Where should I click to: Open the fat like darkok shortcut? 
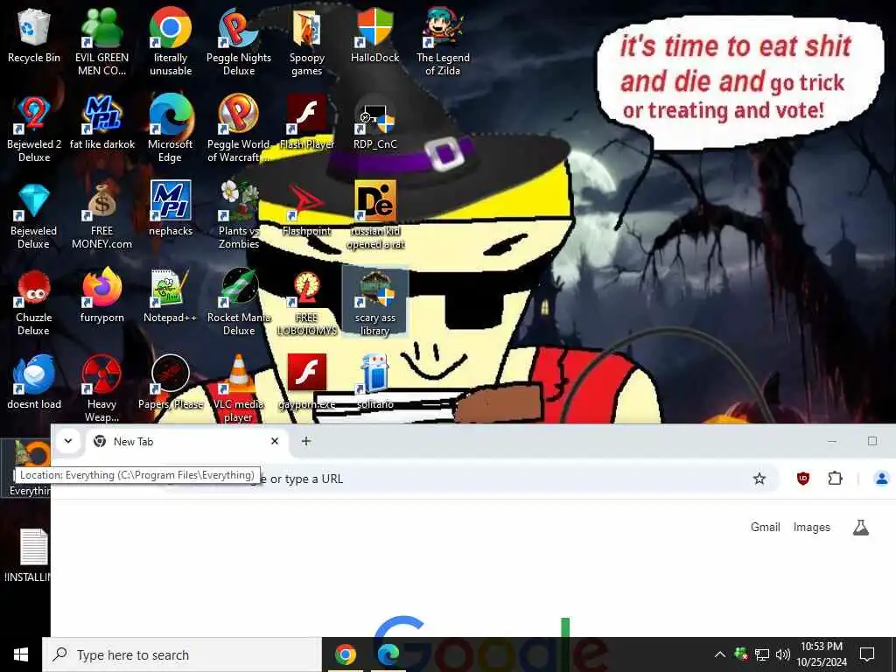[101, 121]
